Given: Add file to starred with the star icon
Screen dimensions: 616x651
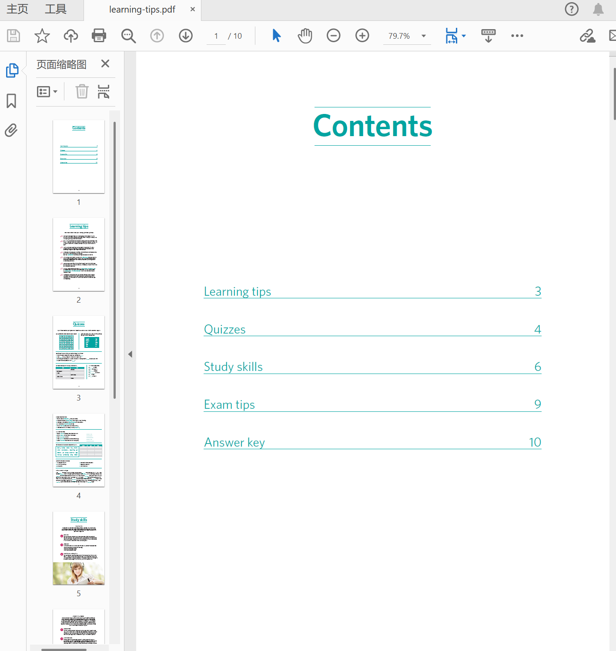Looking at the screenshot, I should coord(42,36).
